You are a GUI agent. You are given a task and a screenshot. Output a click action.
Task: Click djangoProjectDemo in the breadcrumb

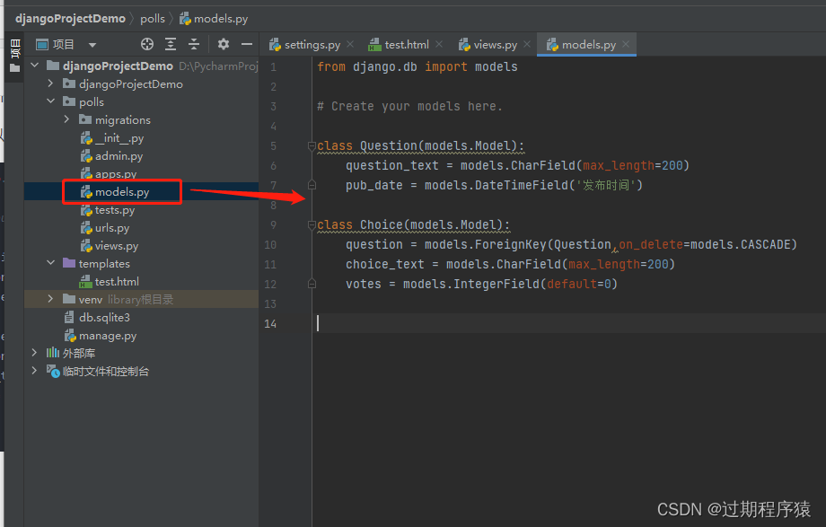(x=70, y=19)
